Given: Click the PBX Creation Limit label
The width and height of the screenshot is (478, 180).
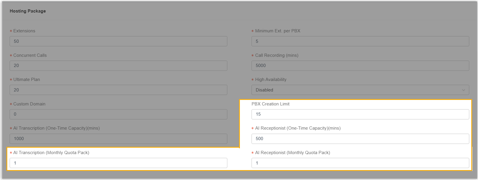Looking at the screenshot, I should point(270,104).
